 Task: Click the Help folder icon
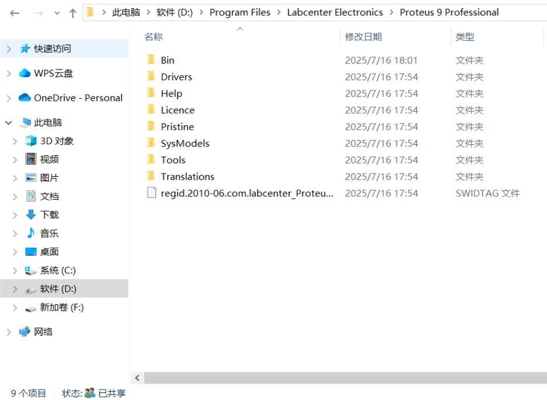click(x=151, y=93)
